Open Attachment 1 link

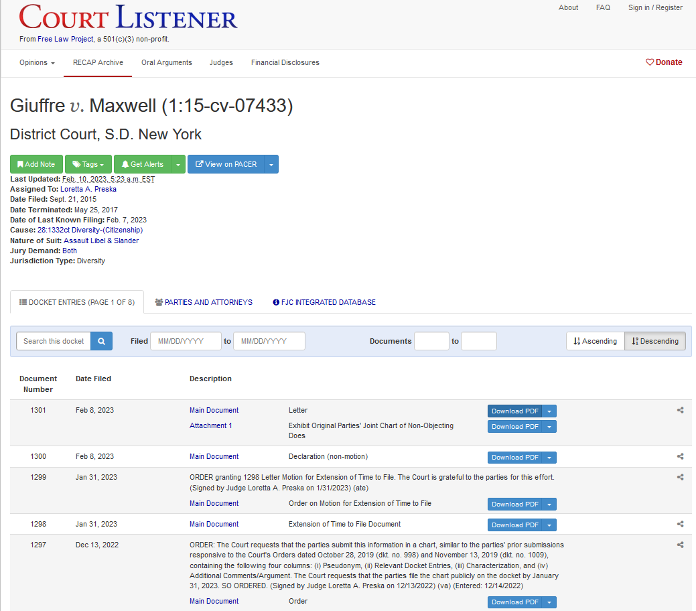click(x=211, y=425)
